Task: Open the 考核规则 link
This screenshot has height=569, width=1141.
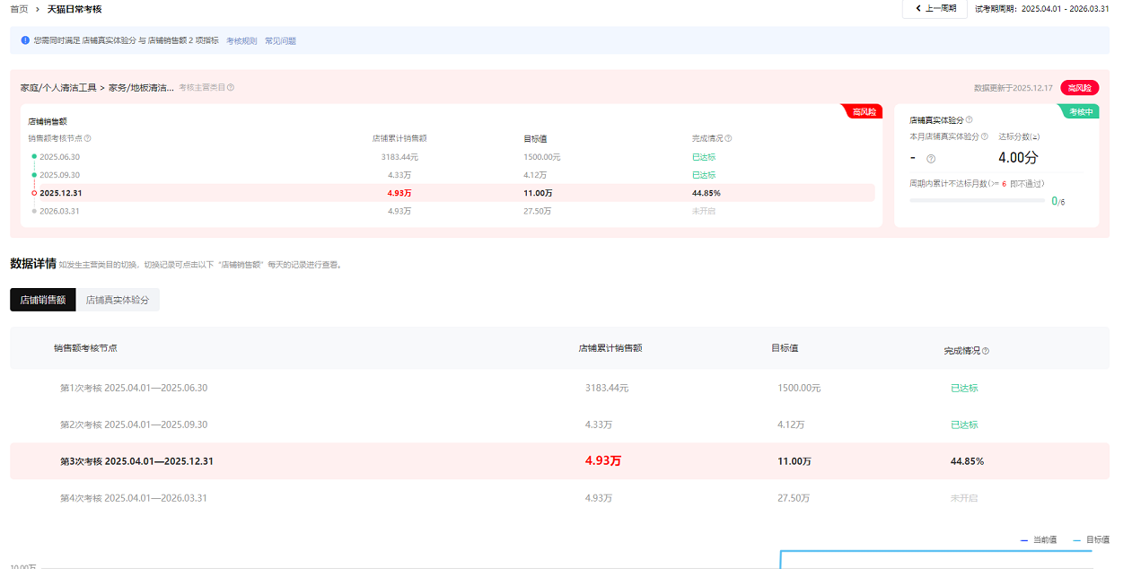Action: (241, 41)
